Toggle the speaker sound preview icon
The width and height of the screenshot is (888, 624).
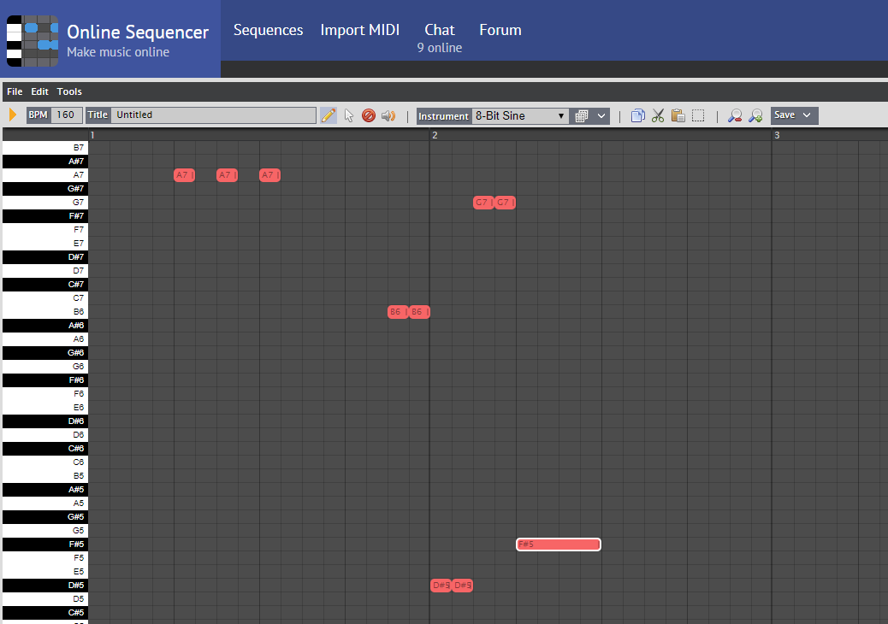point(388,115)
